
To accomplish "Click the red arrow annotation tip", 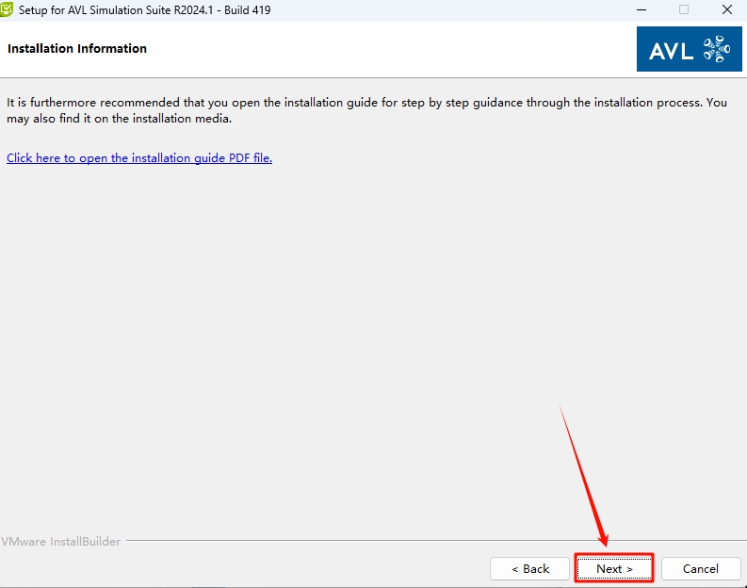I will pyautogui.click(x=606, y=545).
